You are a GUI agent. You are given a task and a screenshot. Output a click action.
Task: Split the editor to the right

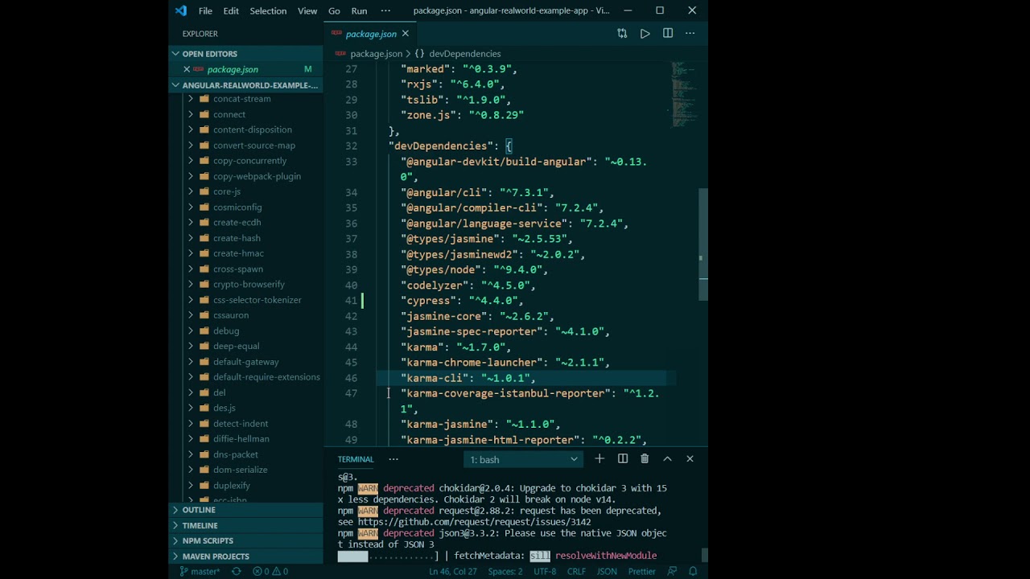click(x=667, y=34)
